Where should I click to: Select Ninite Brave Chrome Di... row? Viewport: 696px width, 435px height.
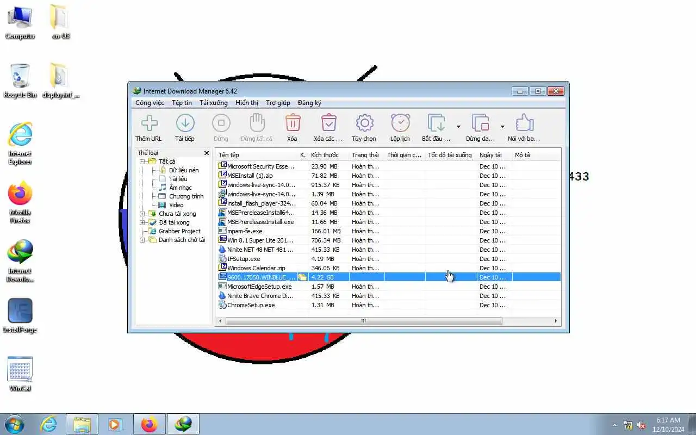click(x=389, y=296)
